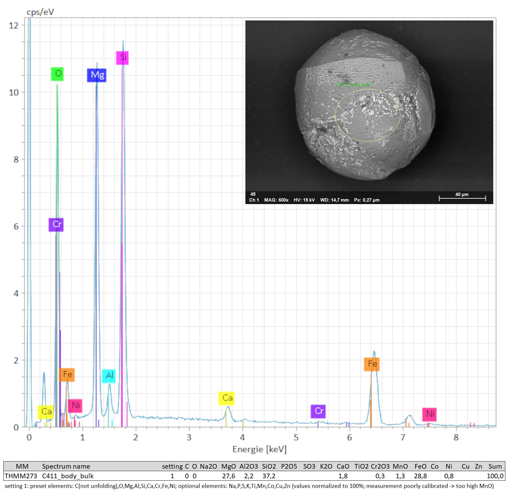The height and width of the screenshot is (495, 510).
Task: Click the green C411_body_bulk annotation in image
Action: point(353,84)
